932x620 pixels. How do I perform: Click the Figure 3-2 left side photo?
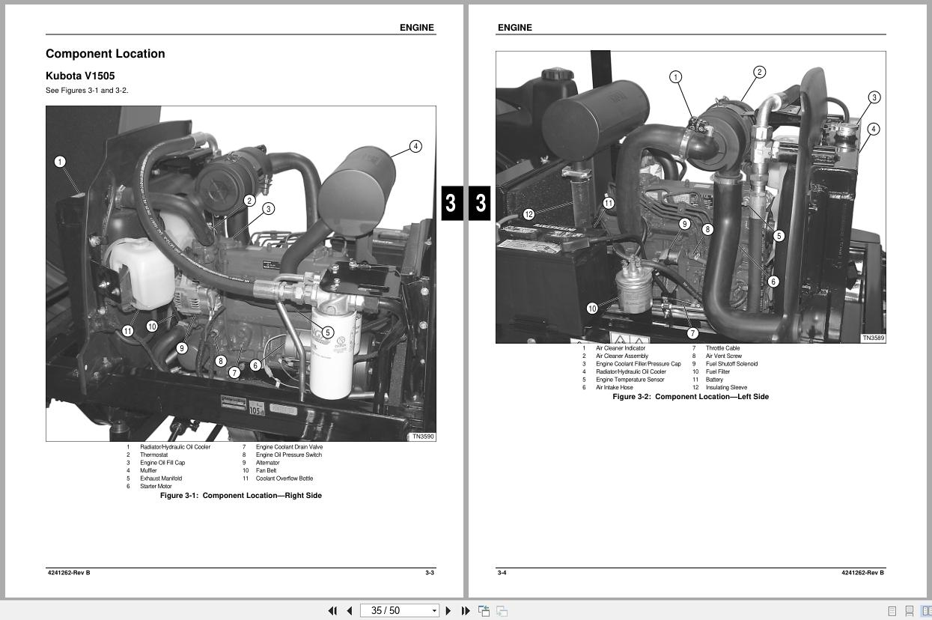[691, 197]
